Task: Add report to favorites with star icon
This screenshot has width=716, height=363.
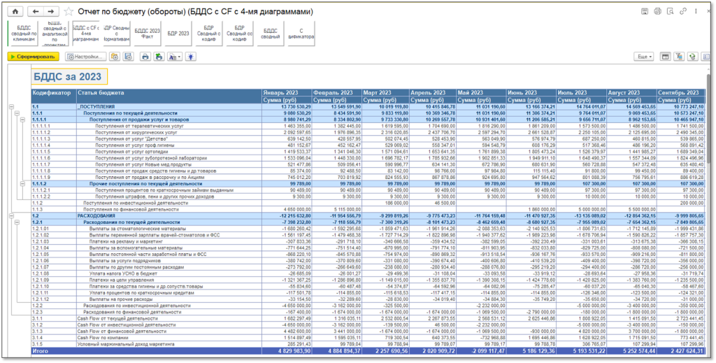Action: point(67,13)
